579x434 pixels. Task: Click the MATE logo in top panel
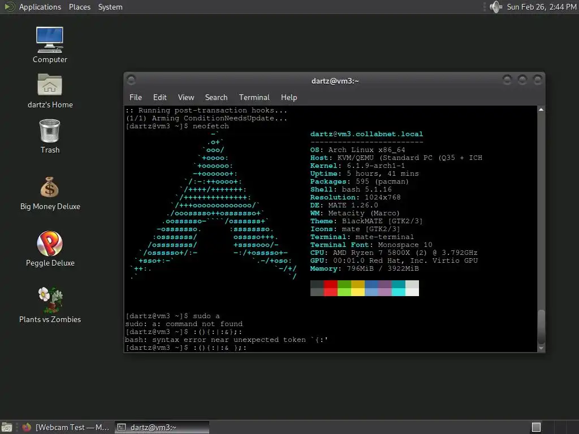(x=9, y=7)
